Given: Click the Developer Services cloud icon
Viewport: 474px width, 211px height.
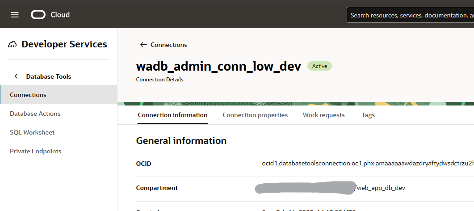Looking at the screenshot, I should [12, 44].
